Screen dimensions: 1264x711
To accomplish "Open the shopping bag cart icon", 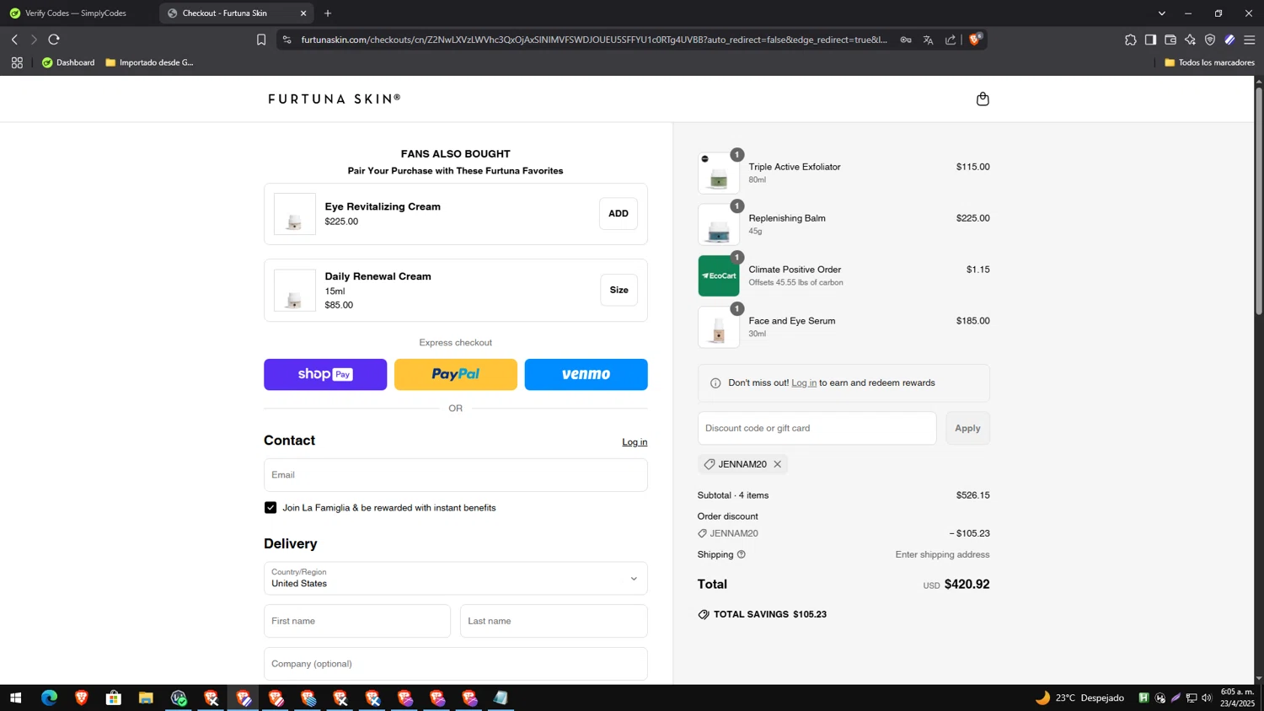I will [x=983, y=99].
